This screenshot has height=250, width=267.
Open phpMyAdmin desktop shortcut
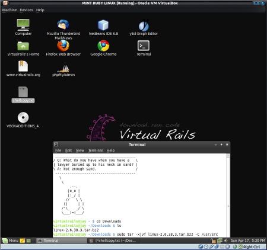[63, 70]
